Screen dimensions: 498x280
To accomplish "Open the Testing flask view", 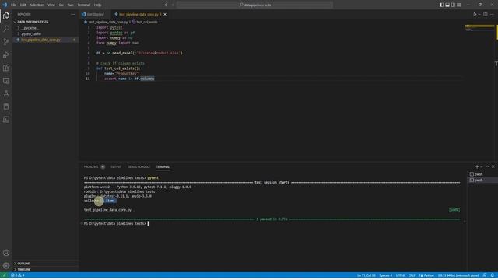I will [x=6, y=93].
